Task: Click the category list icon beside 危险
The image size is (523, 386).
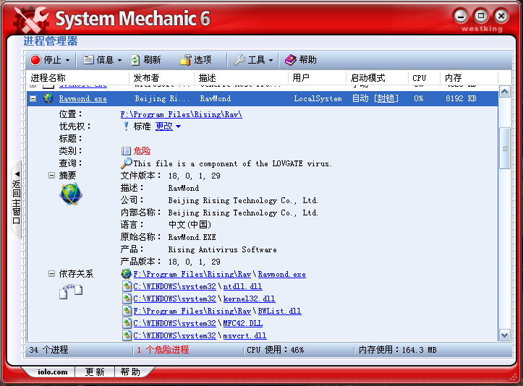Action: pos(126,151)
